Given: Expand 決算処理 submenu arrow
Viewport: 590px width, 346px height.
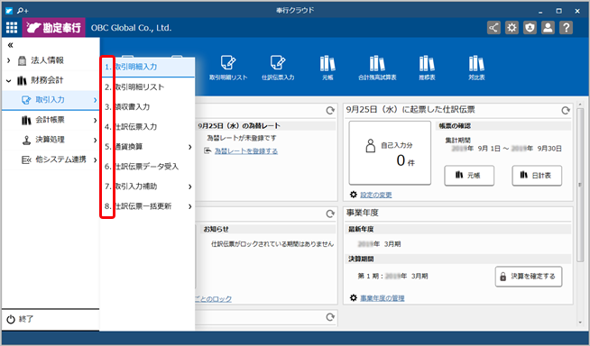Looking at the screenshot, I should click(95, 141).
